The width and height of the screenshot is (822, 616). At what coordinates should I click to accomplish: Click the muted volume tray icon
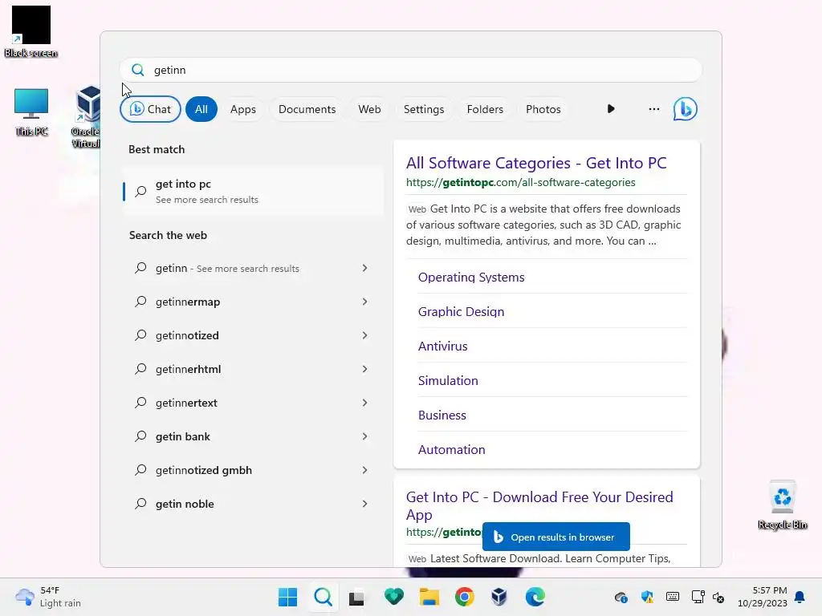tap(718, 597)
